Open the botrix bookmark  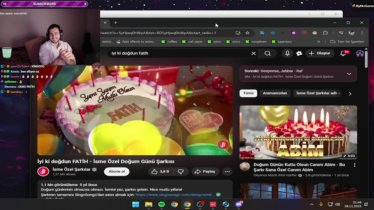click(107, 42)
